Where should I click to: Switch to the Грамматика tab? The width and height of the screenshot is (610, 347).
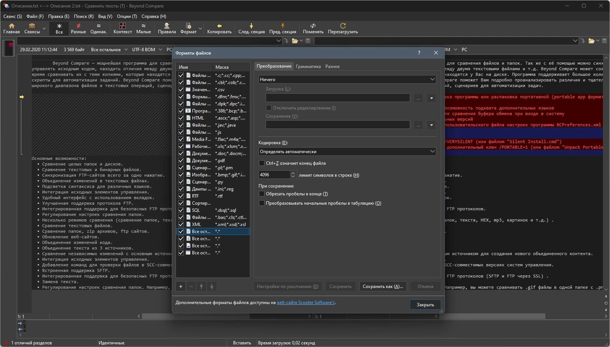click(x=308, y=67)
